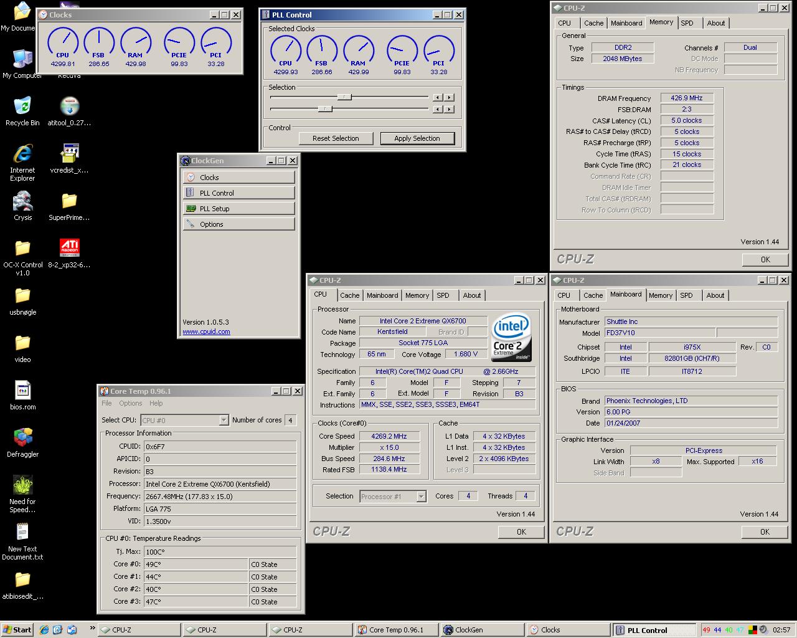This screenshot has width=797, height=638.
Task: Follow the www.cpuid.com link in ClockGen
Action: click(x=206, y=331)
